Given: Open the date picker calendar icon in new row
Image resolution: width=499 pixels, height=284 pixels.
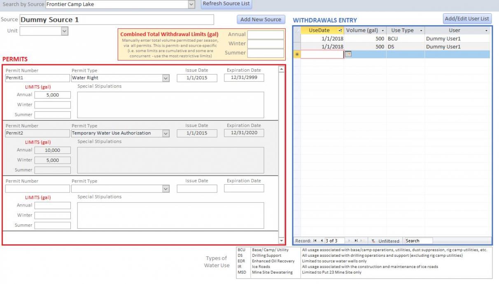Looking at the screenshot, I should 347,54.
